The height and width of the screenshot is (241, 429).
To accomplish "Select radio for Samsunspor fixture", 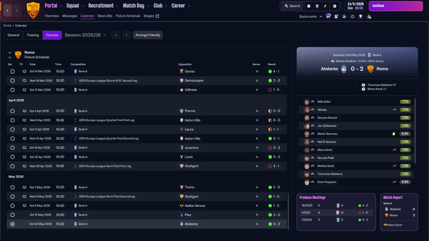I will (x=12, y=81).
